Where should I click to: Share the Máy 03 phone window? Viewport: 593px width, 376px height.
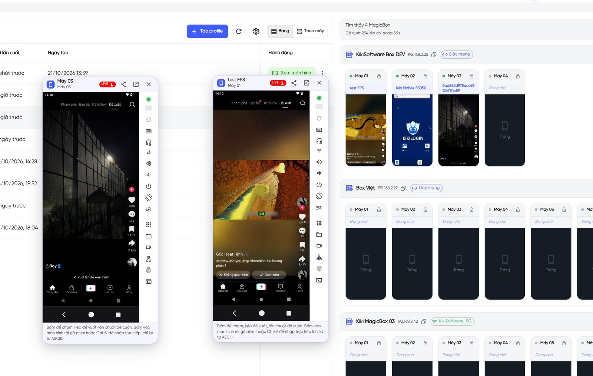coord(123,84)
